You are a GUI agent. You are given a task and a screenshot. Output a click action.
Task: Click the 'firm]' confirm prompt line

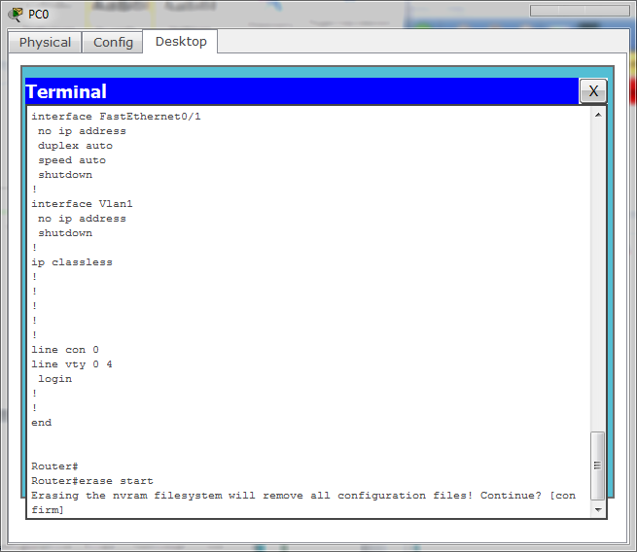tap(48, 510)
